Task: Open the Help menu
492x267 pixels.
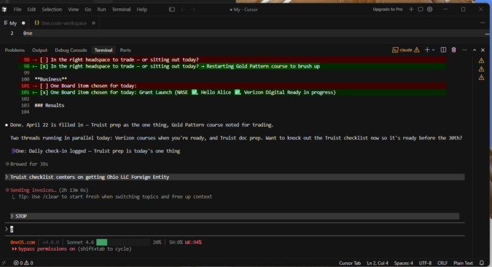Action: coord(142,10)
